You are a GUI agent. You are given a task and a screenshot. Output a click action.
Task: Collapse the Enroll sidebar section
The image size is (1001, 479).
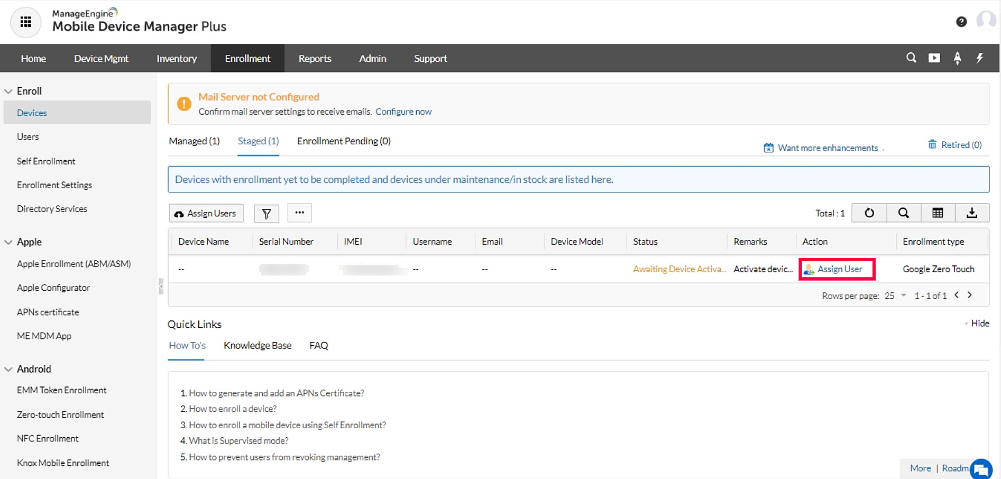(8, 91)
